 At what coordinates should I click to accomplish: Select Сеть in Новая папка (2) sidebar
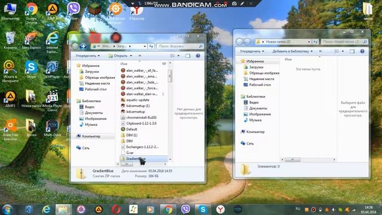pos(247,143)
